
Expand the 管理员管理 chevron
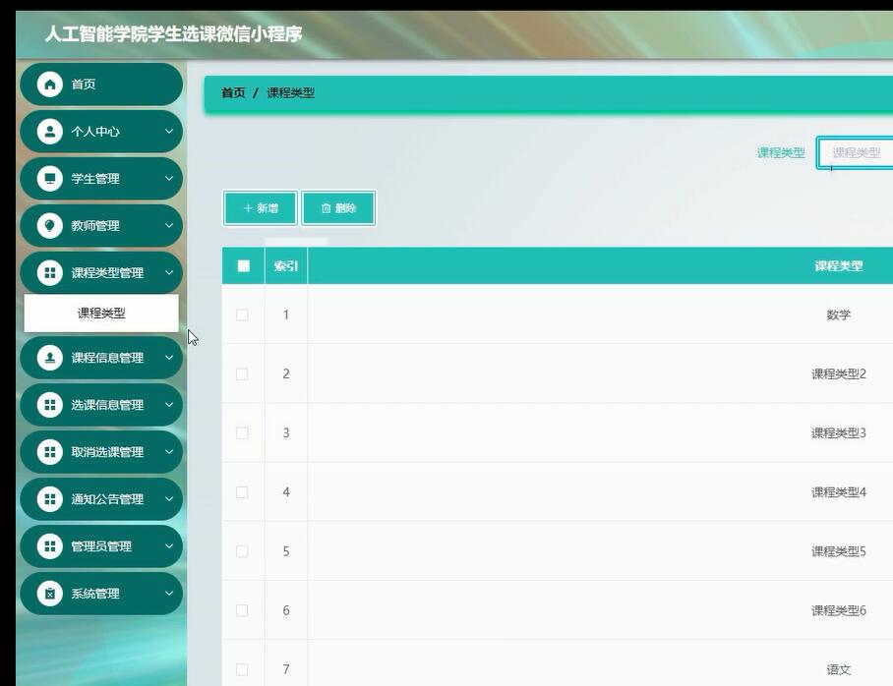(x=168, y=545)
